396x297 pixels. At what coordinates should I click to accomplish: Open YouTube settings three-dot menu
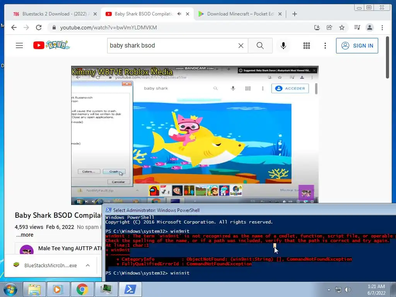coord(325,46)
